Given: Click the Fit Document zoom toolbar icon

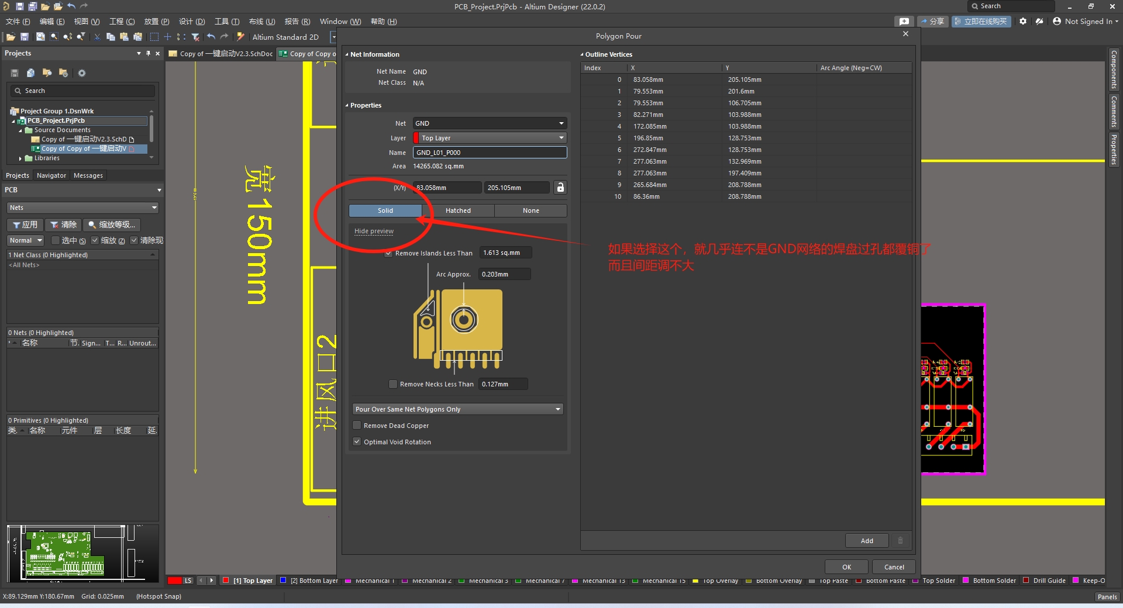Looking at the screenshot, I should pos(40,37).
